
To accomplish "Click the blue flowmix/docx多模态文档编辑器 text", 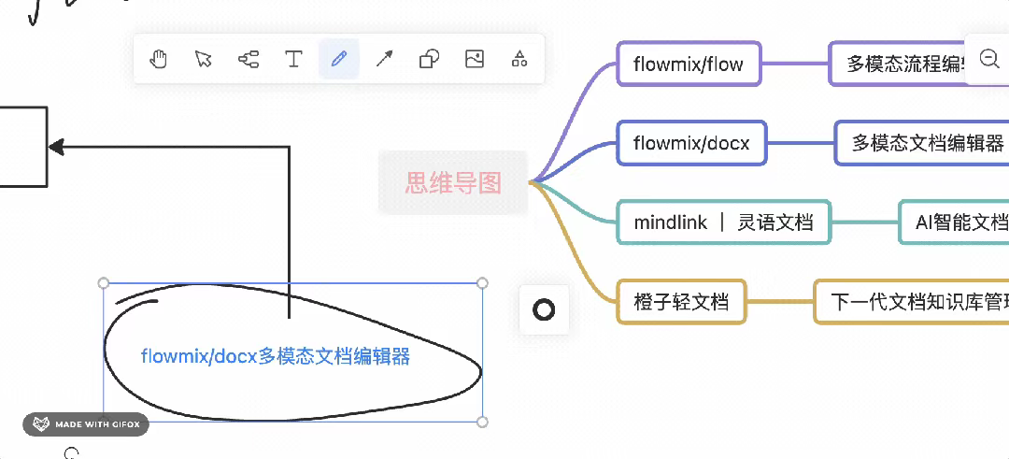I will tap(276, 356).
